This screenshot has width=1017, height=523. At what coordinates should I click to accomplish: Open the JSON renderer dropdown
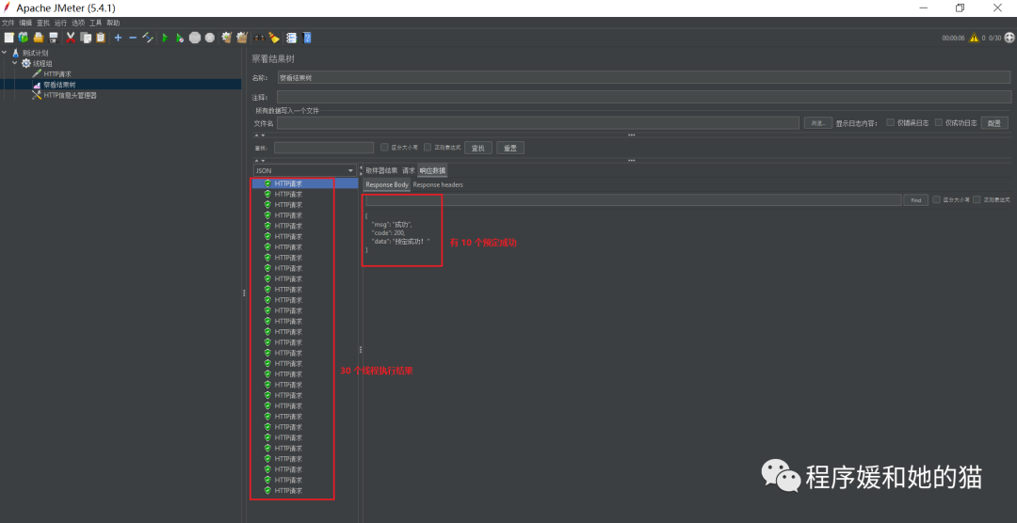click(305, 170)
